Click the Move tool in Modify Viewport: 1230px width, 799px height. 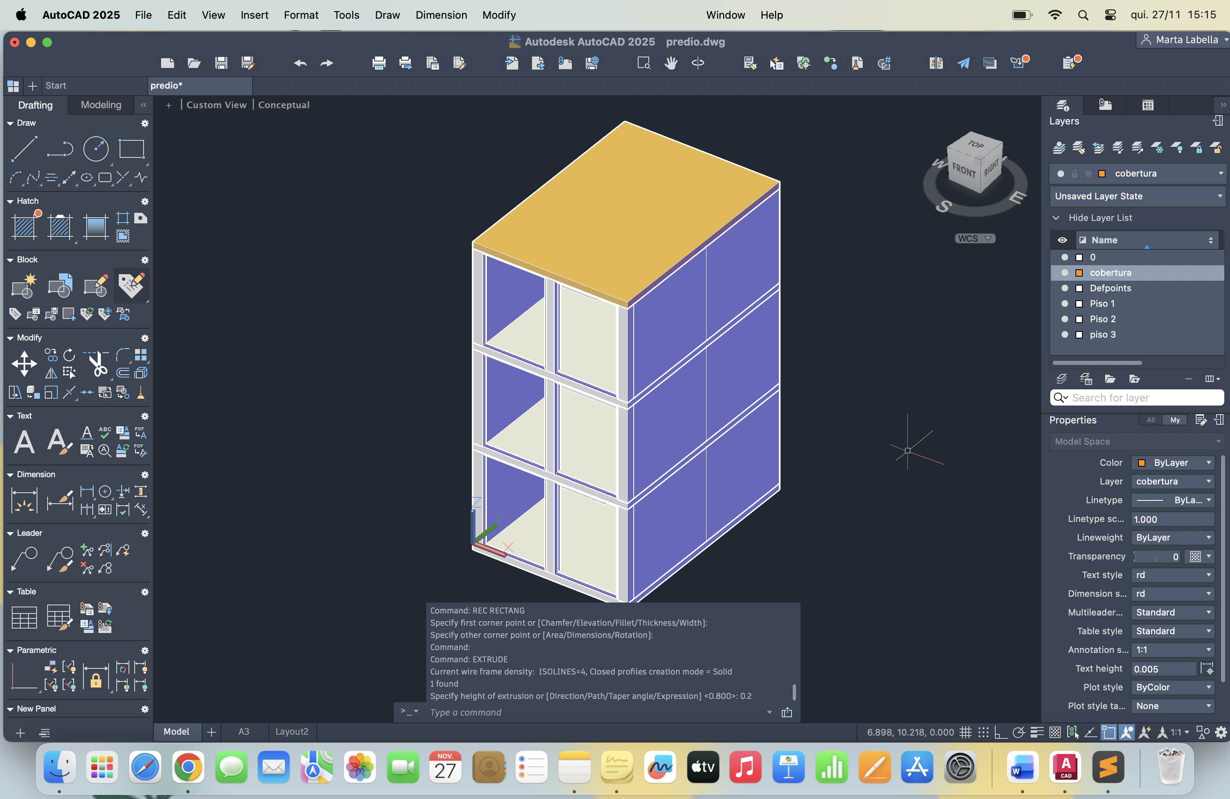(x=24, y=363)
